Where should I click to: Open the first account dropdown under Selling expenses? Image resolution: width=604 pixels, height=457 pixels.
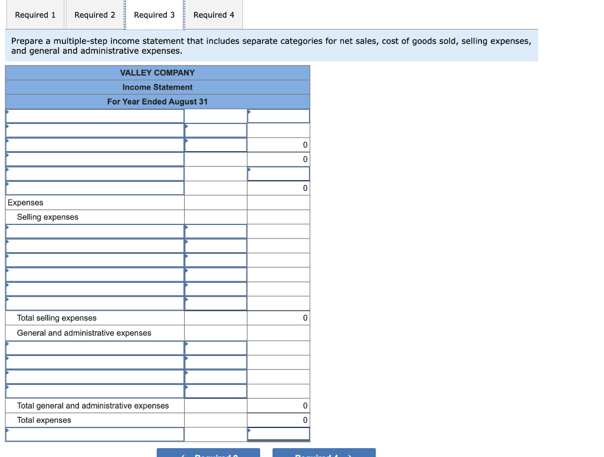94,231
